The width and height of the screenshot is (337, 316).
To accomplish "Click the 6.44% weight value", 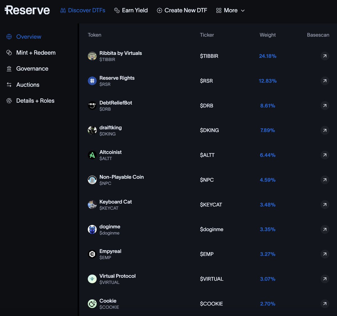I will pyautogui.click(x=268, y=155).
